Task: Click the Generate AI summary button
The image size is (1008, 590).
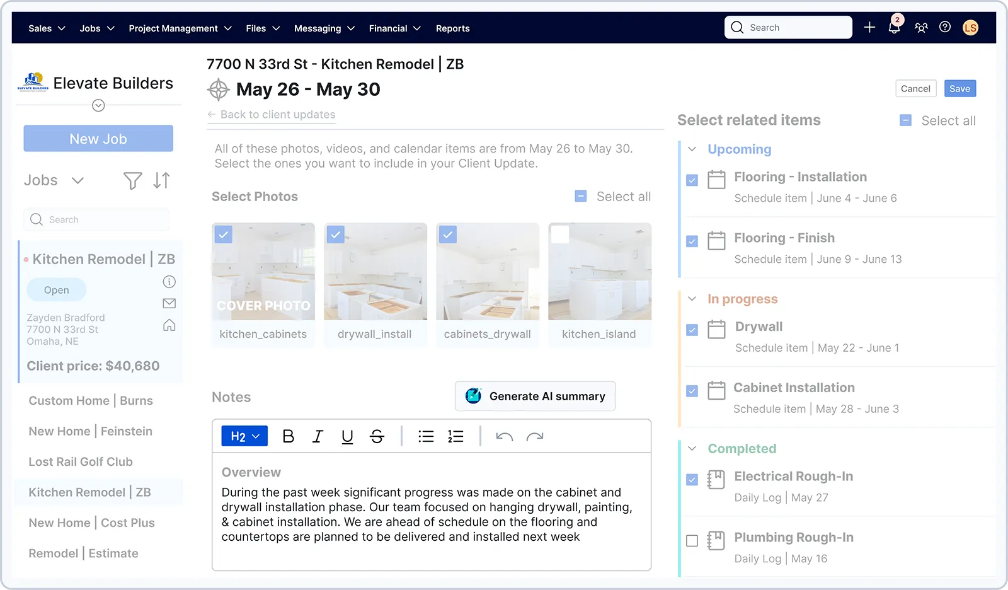Action: pyautogui.click(x=535, y=396)
